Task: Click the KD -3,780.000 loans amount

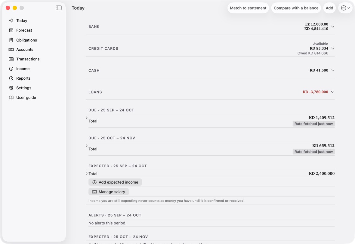Action: click(315, 92)
